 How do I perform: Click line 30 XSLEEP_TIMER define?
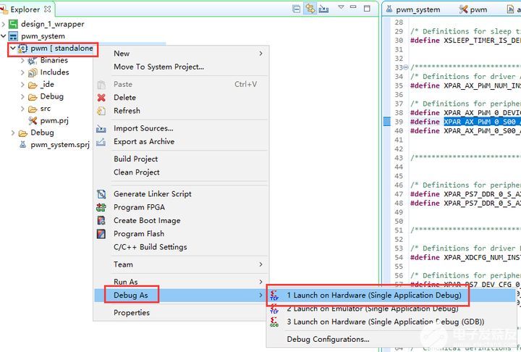[x=465, y=41]
